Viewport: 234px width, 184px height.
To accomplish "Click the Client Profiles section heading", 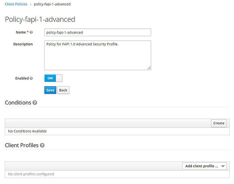I will click(21, 145).
